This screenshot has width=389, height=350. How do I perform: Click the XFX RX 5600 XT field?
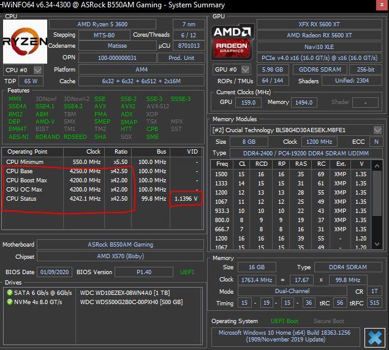(319, 23)
